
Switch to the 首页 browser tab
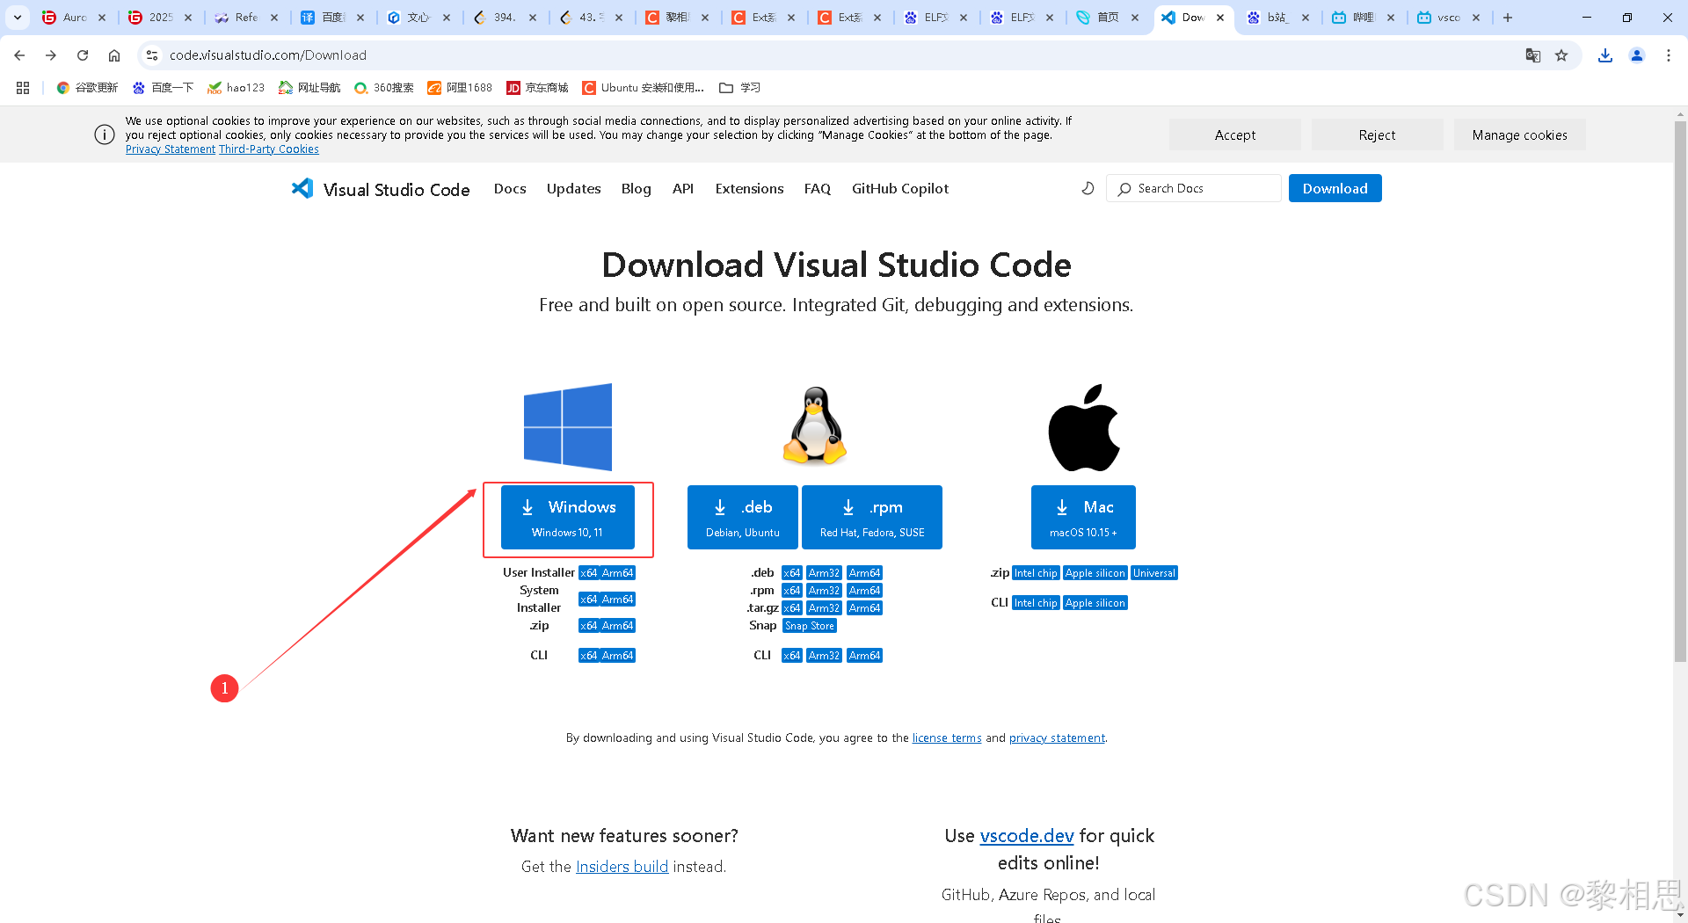point(1107,18)
